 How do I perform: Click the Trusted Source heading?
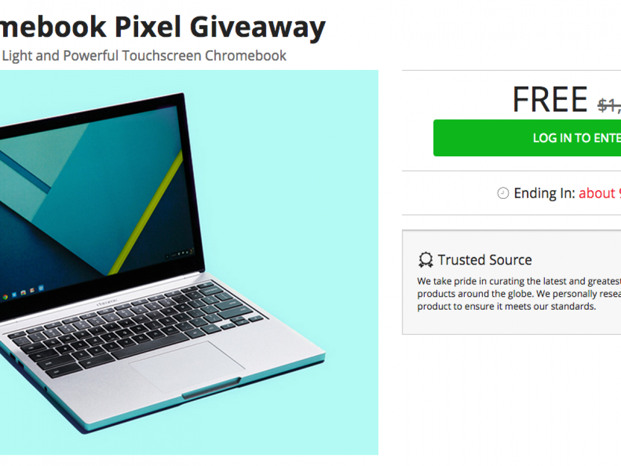485,260
